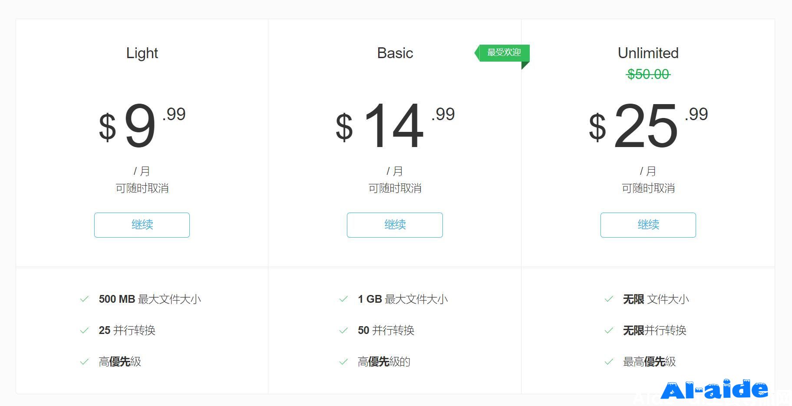This screenshot has height=406, width=792.
Task: Click the crossed-out $50.00 price
Action: click(648, 74)
